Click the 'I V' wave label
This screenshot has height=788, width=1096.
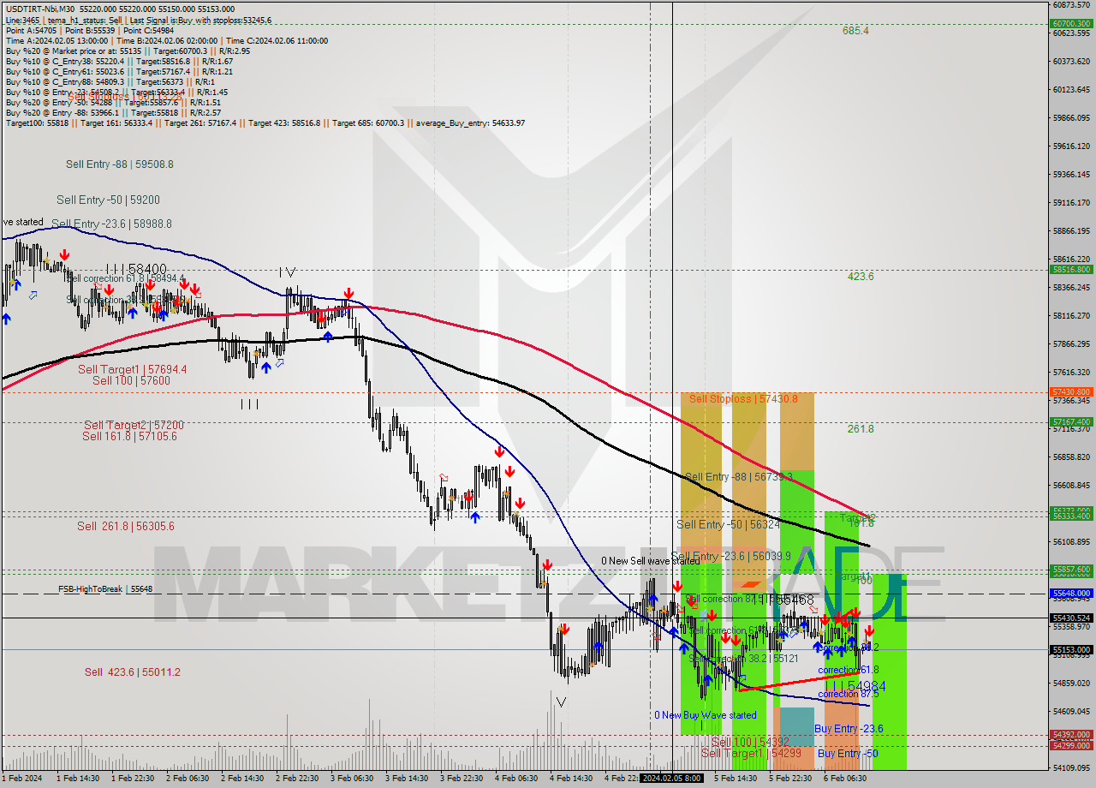[286, 272]
